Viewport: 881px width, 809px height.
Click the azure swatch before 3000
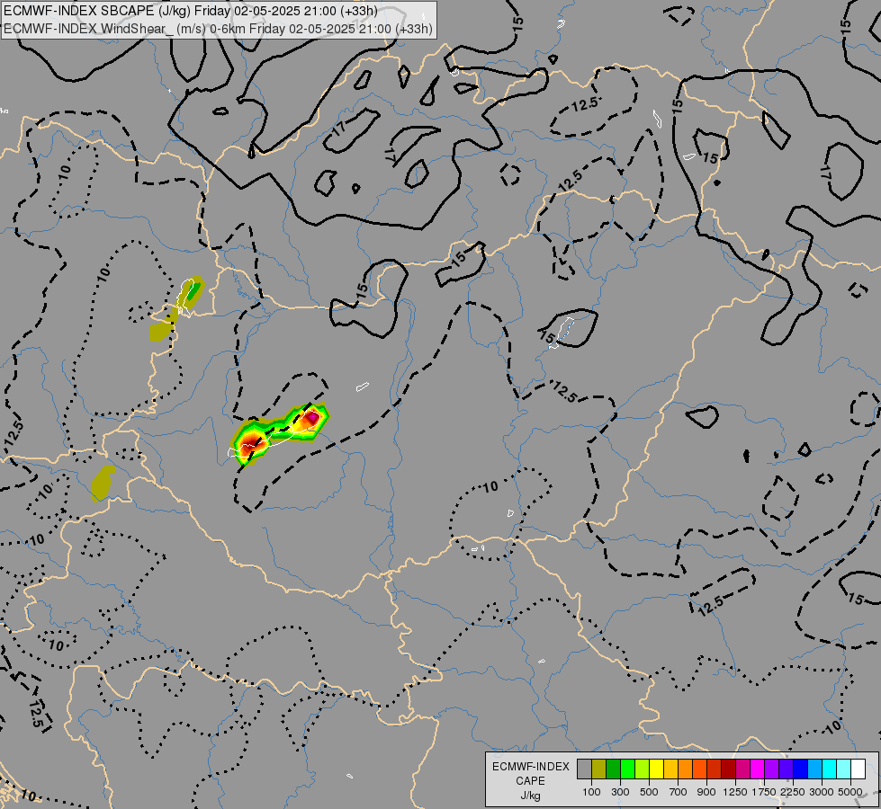(x=814, y=769)
